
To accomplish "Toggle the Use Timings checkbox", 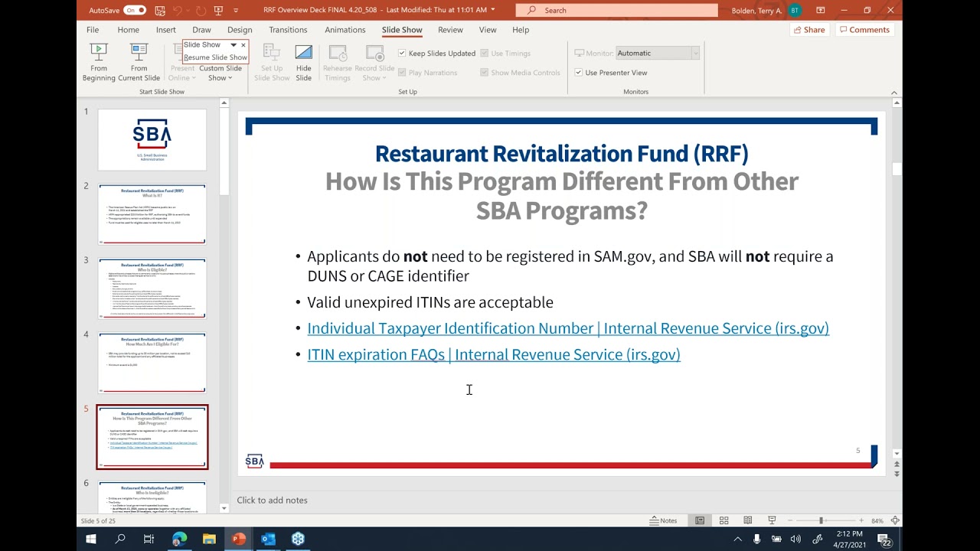I will pyautogui.click(x=485, y=54).
